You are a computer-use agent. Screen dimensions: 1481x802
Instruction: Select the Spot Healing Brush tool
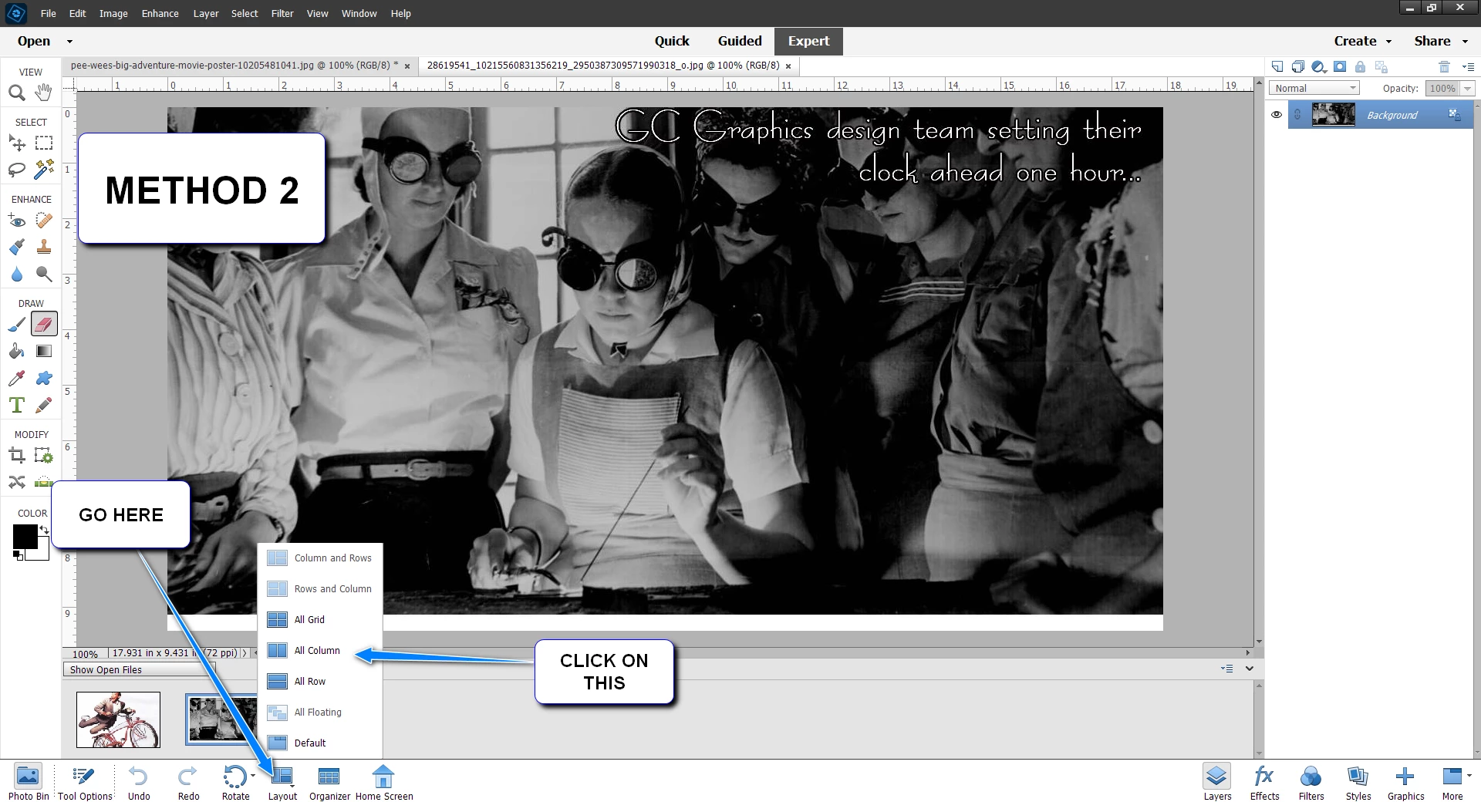pyautogui.click(x=44, y=221)
